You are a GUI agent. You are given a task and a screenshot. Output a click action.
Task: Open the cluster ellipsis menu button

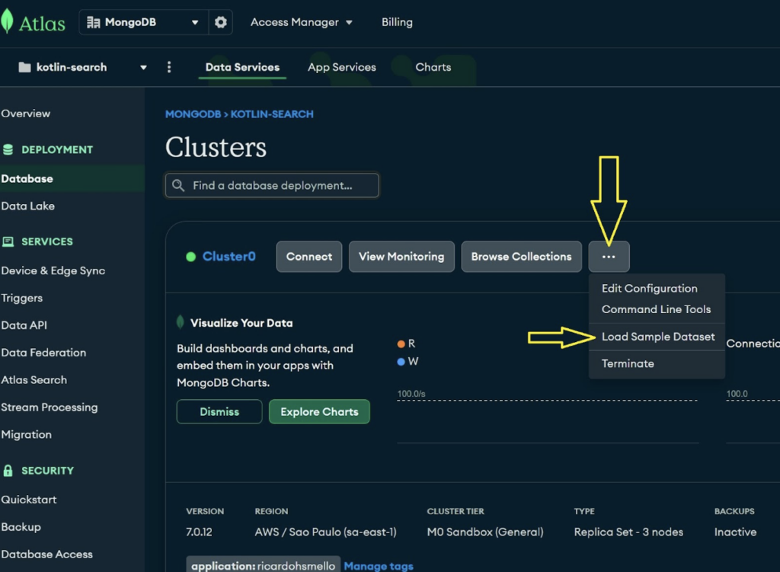[609, 257]
